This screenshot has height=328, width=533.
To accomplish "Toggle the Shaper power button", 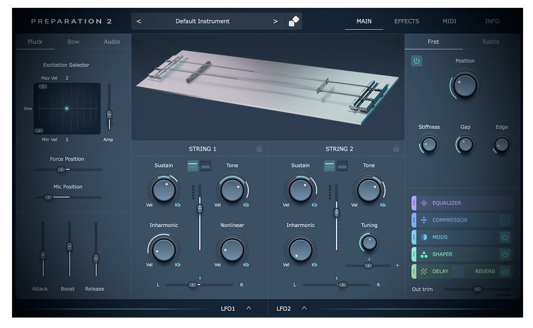I will pos(505,254).
